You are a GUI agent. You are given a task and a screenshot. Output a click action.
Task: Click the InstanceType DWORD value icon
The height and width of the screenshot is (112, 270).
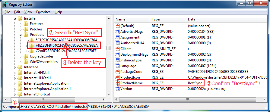[x=117, y=60]
